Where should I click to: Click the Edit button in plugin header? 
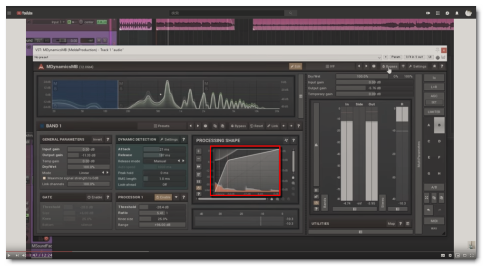click(295, 67)
